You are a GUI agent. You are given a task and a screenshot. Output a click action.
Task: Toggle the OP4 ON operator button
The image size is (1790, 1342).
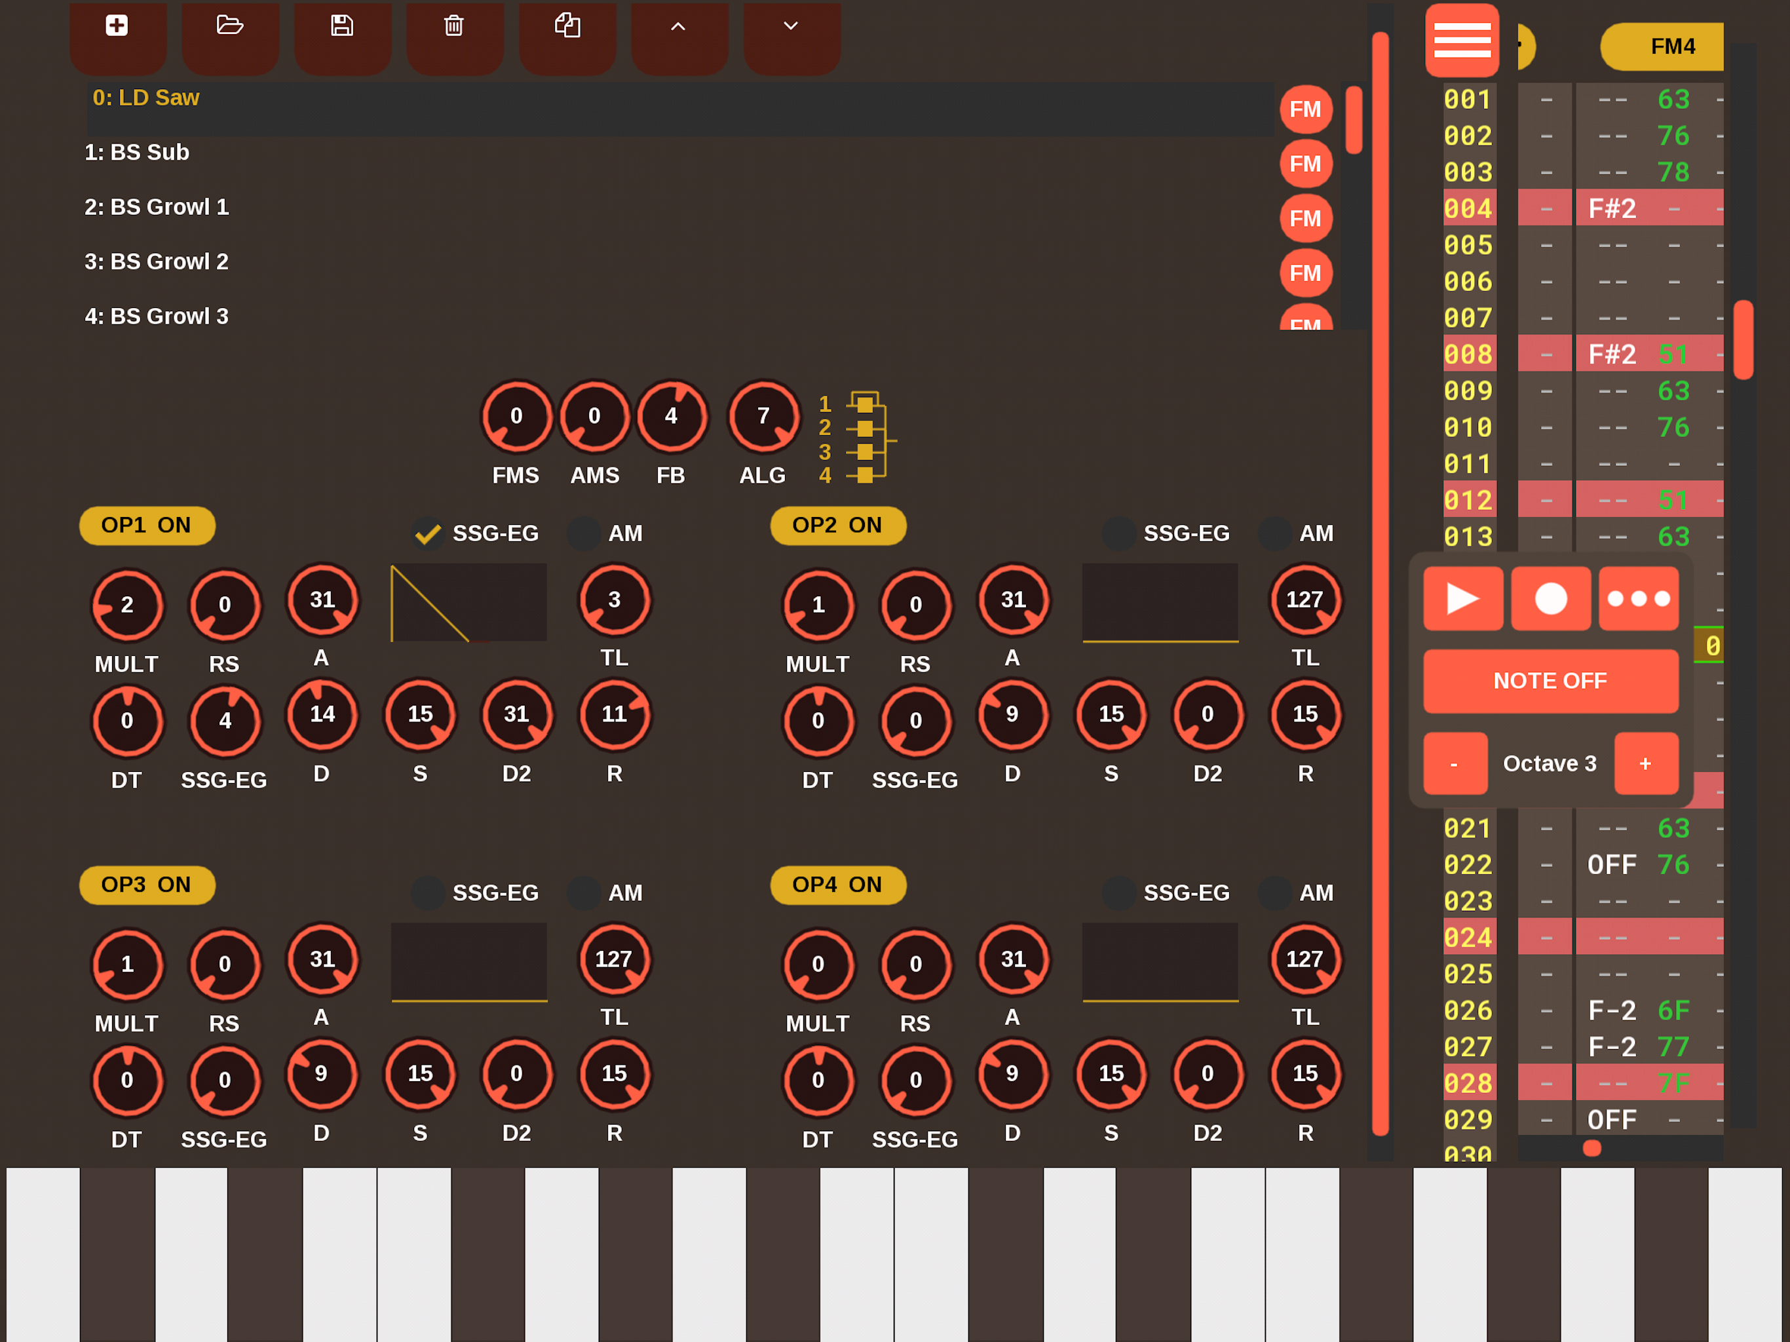[x=837, y=885]
